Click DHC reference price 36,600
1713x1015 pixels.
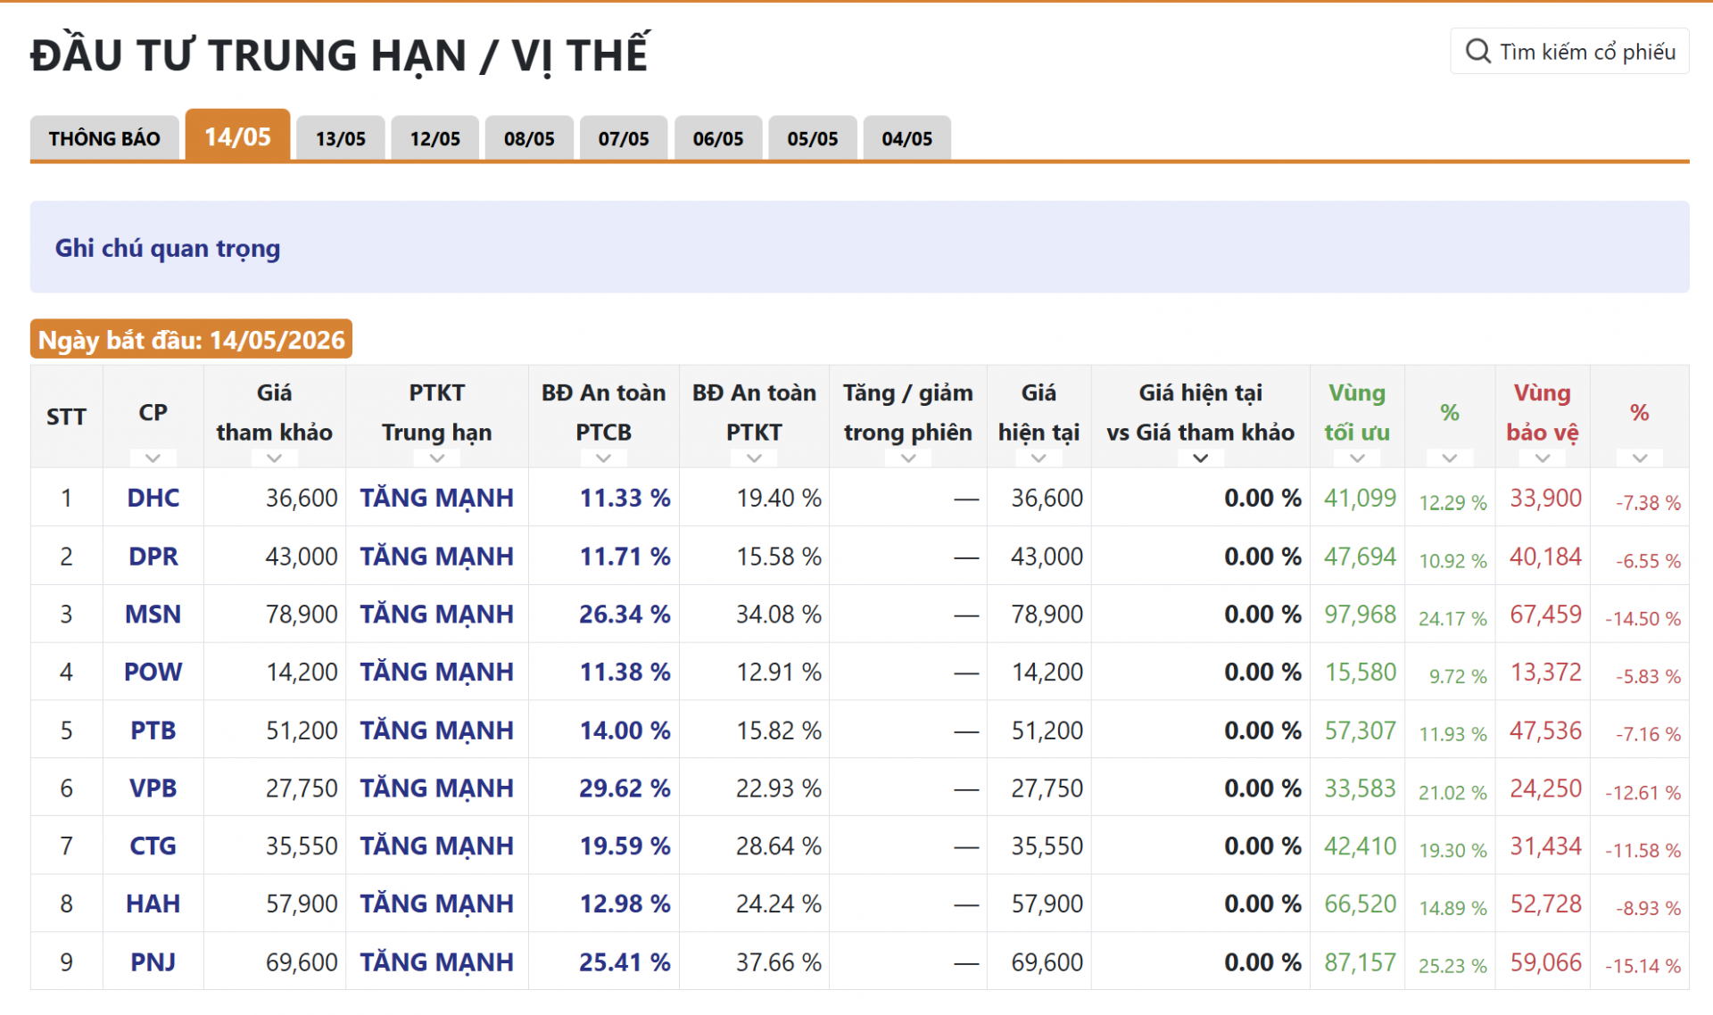(302, 498)
